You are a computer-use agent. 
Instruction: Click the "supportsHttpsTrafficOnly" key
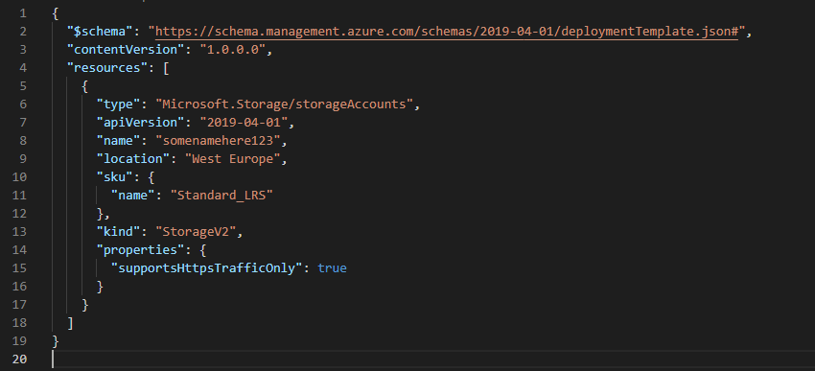pyautogui.click(x=207, y=268)
